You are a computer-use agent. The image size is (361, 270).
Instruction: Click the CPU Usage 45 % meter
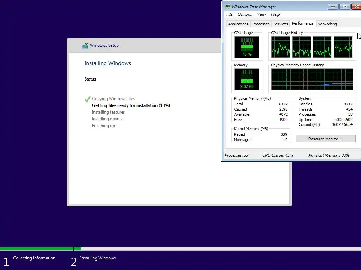click(x=247, y=47)
